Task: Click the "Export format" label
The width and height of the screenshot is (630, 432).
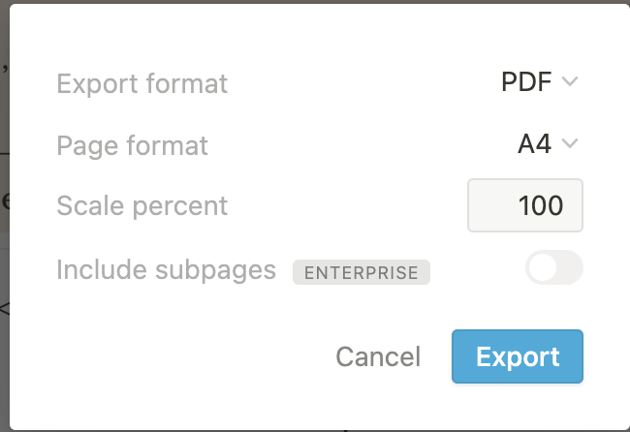Action: (142, 83)
